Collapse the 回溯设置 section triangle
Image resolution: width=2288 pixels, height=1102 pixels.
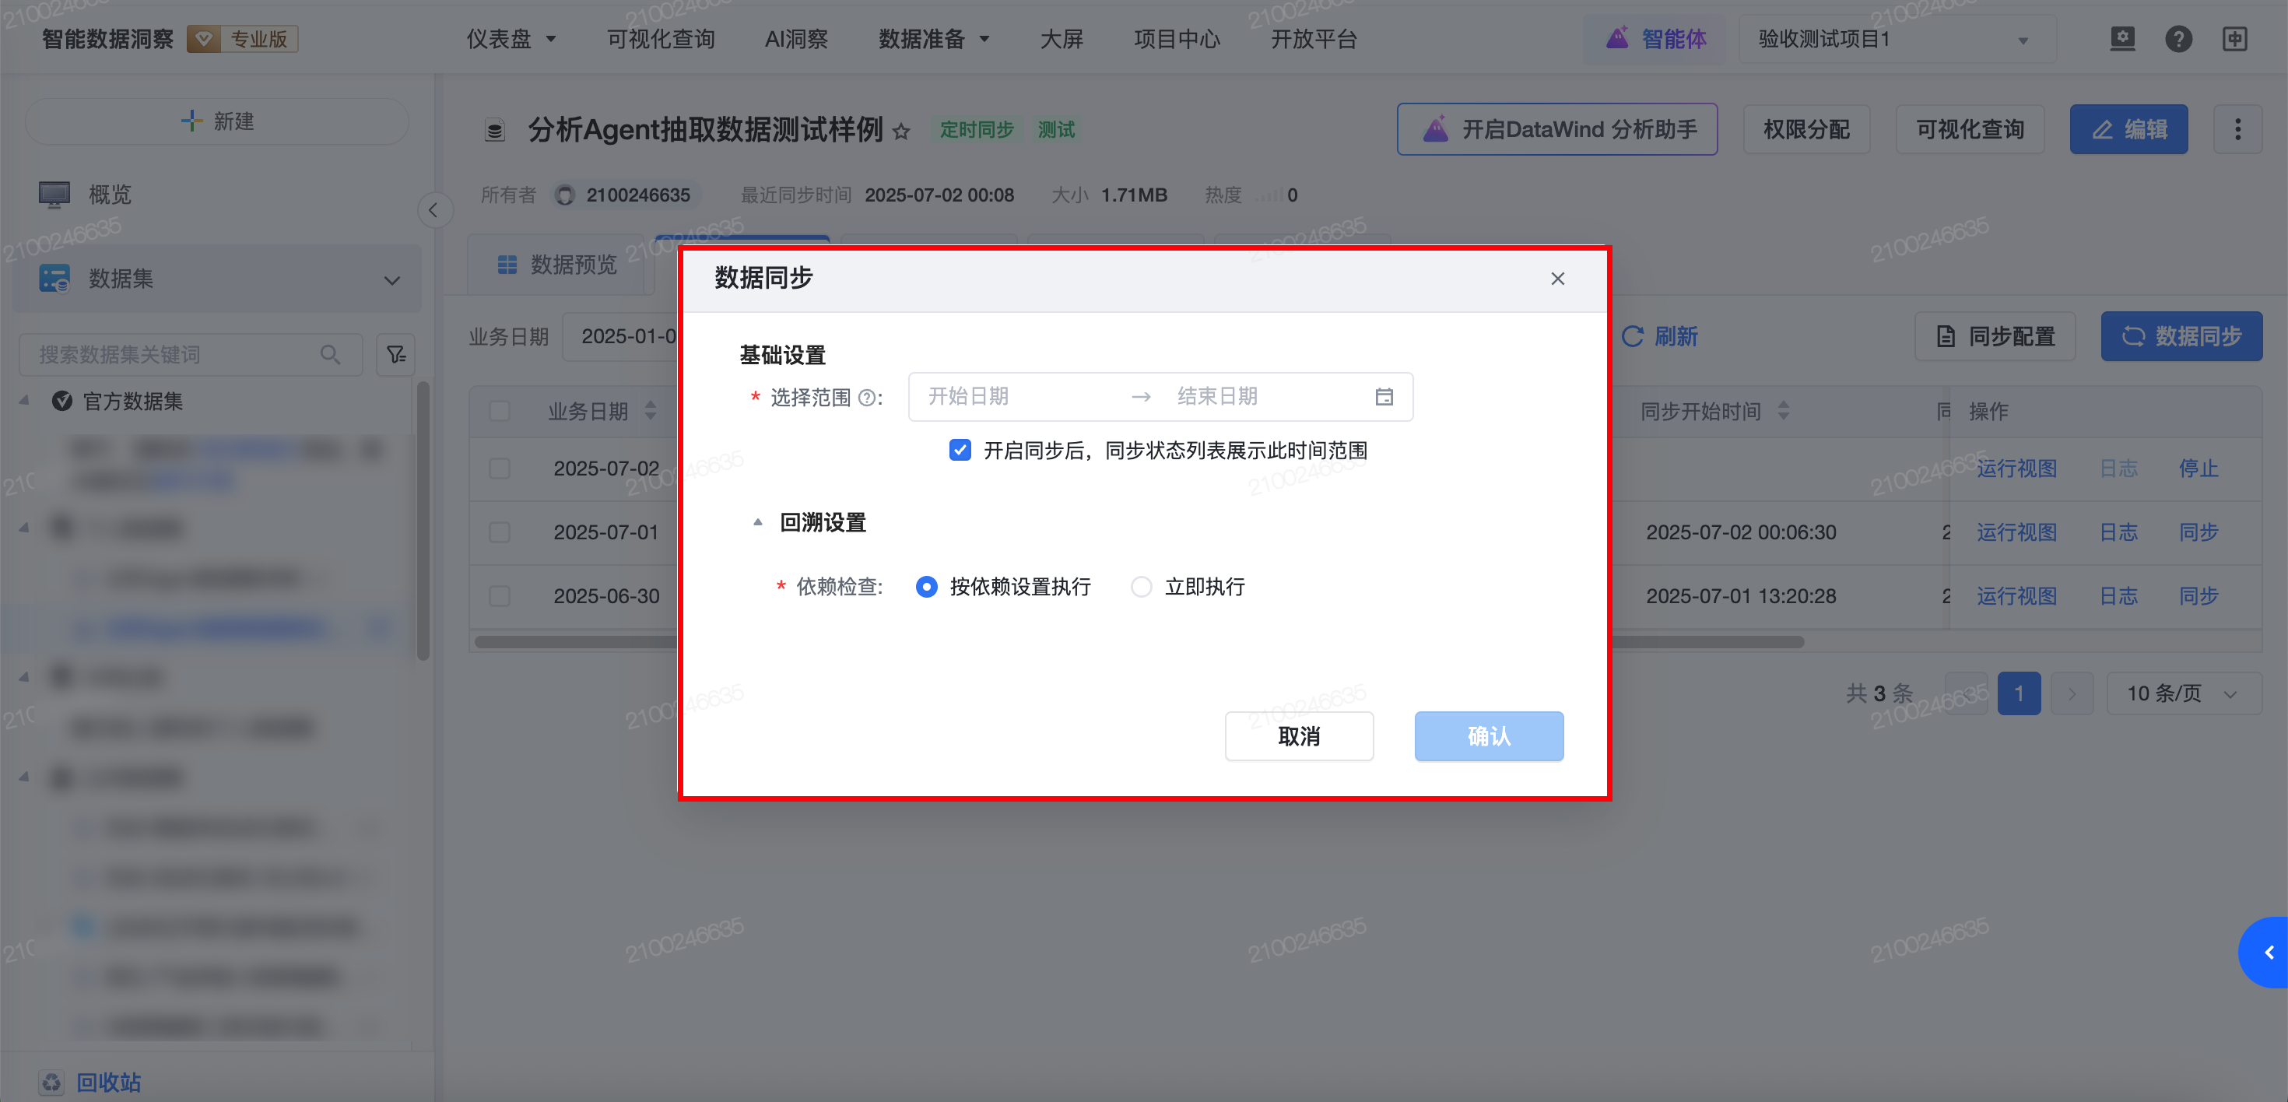758,522
